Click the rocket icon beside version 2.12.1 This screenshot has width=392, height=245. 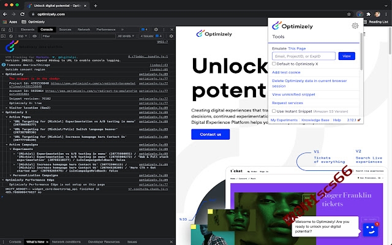tap(359, 120)
